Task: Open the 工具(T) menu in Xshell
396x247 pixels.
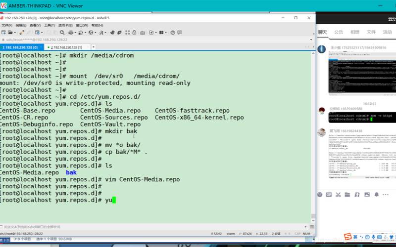Action: point(49,25)
